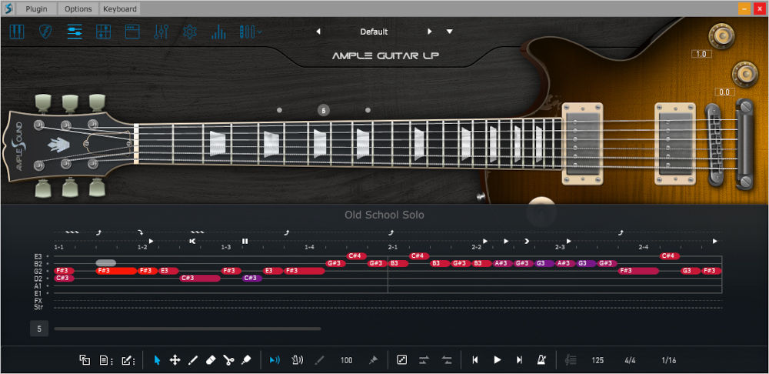This screenshot has width=769, height=374.
Task: Click the pause articulation marker near 1-3
Action: pyautogui.click(x=245, y=241)
